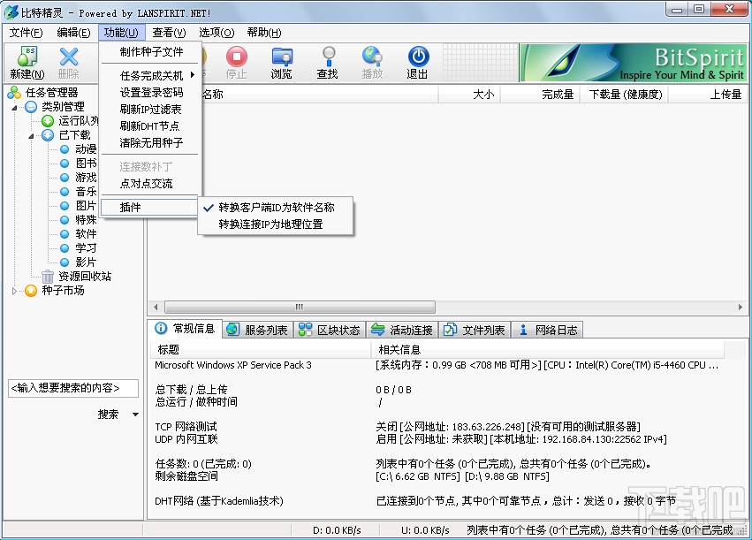Image resolution: width=752 pixels, height=540 pixels.
Task: Open the 搜索 dropdown arrow
Action: click(x=137, y=415)
